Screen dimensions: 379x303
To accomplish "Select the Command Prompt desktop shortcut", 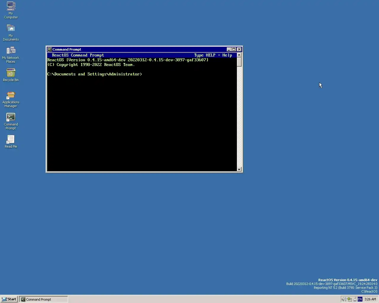I will 11,121.
